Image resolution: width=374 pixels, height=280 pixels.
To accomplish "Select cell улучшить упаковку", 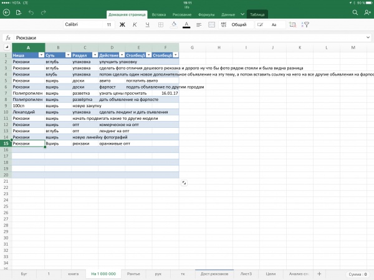I will point(112,62).
